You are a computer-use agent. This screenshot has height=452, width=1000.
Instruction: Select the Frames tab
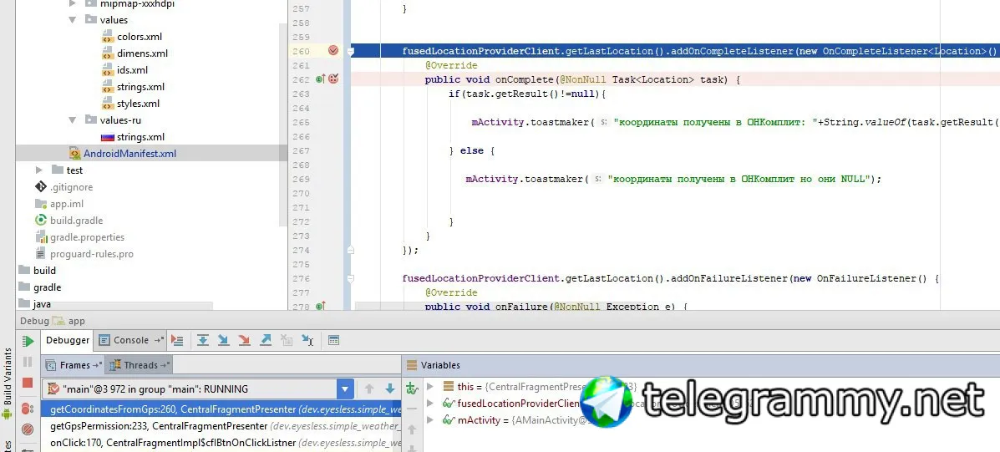pos(74,365)
